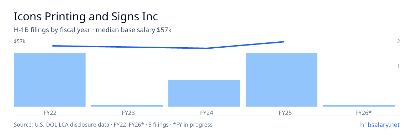This screenshot has height=138, width=414.
Task: Click the right axis value 2
Action: click(398, 41)
